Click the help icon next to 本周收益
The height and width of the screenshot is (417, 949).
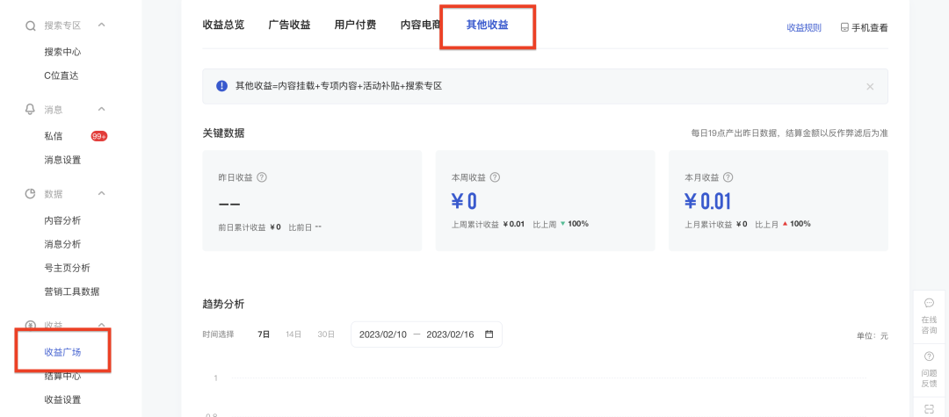point(495,177)
